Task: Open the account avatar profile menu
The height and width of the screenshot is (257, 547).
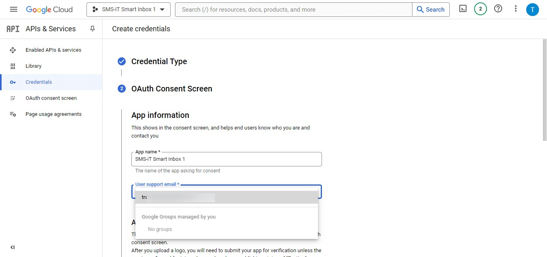Action: pyautogui.click(x=533, y=9)
